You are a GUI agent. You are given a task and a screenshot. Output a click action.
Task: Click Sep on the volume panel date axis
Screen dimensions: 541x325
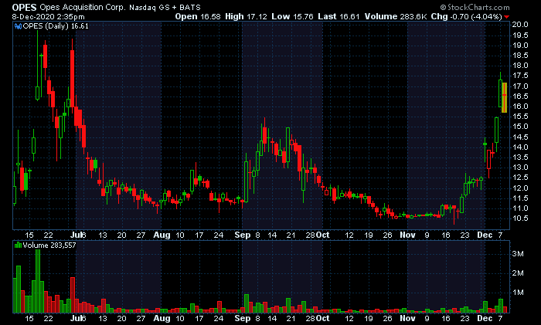click(x=243, y=319)
